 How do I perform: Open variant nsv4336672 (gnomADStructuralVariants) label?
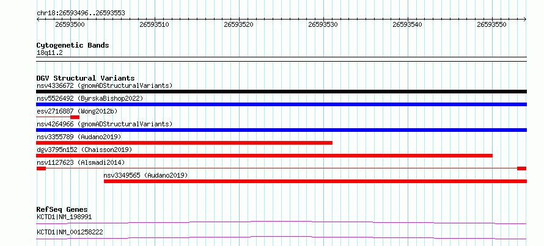105,85
